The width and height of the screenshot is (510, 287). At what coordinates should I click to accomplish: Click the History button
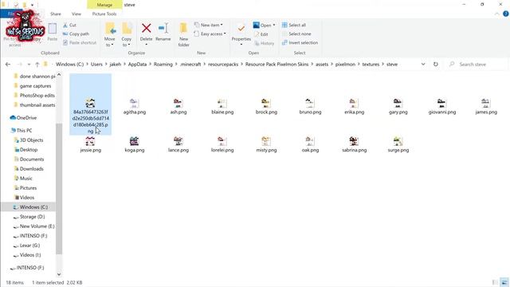tap(265, 43)
